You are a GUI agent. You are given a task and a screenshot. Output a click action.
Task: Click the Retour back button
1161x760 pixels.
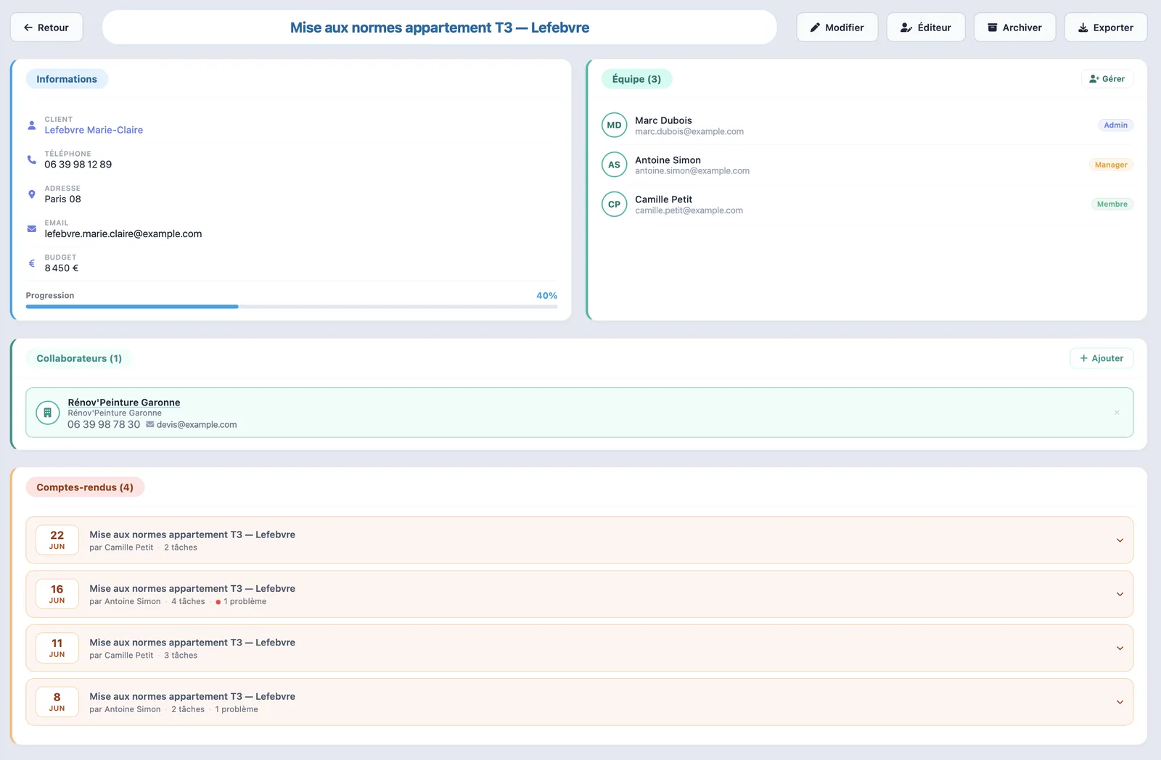[x=46, y=28]
